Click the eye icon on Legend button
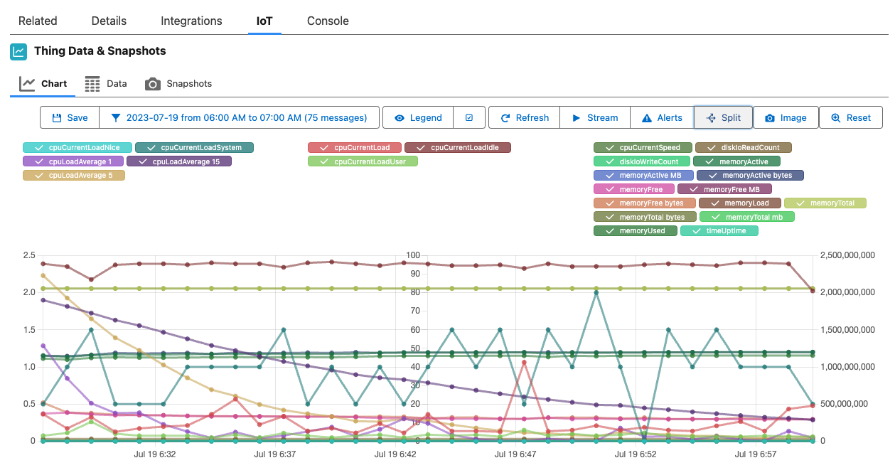The image size is (895, 475). [x=400, y=118]
